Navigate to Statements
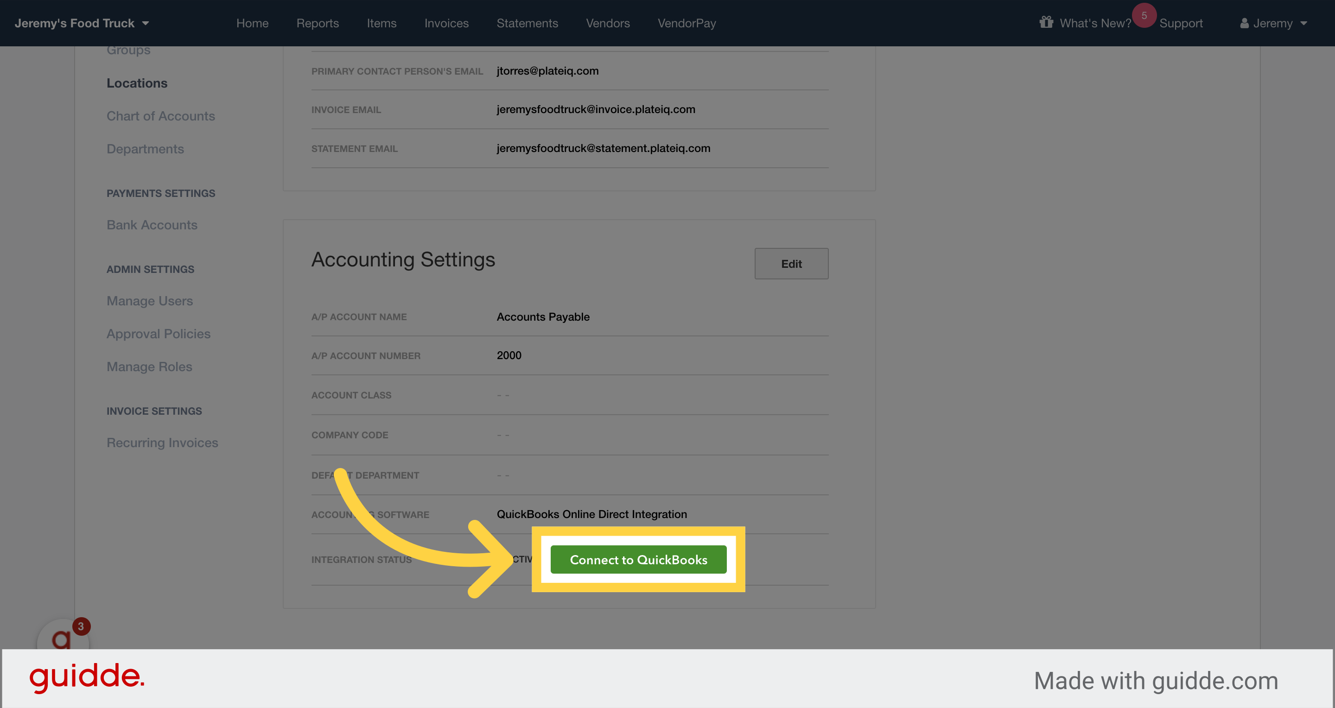 (x=527, y=23)
